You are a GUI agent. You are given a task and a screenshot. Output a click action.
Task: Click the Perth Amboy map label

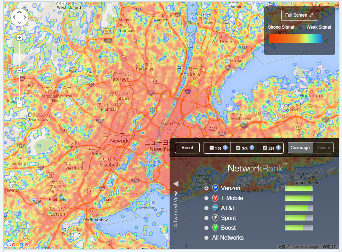96,220
